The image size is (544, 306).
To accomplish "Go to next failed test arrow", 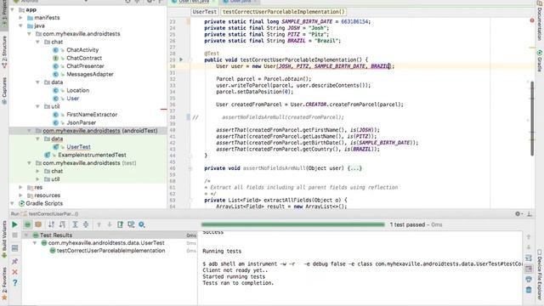I will 110,224.
